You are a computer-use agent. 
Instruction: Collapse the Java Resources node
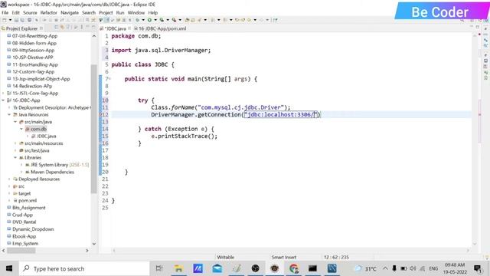click(9, 115)
